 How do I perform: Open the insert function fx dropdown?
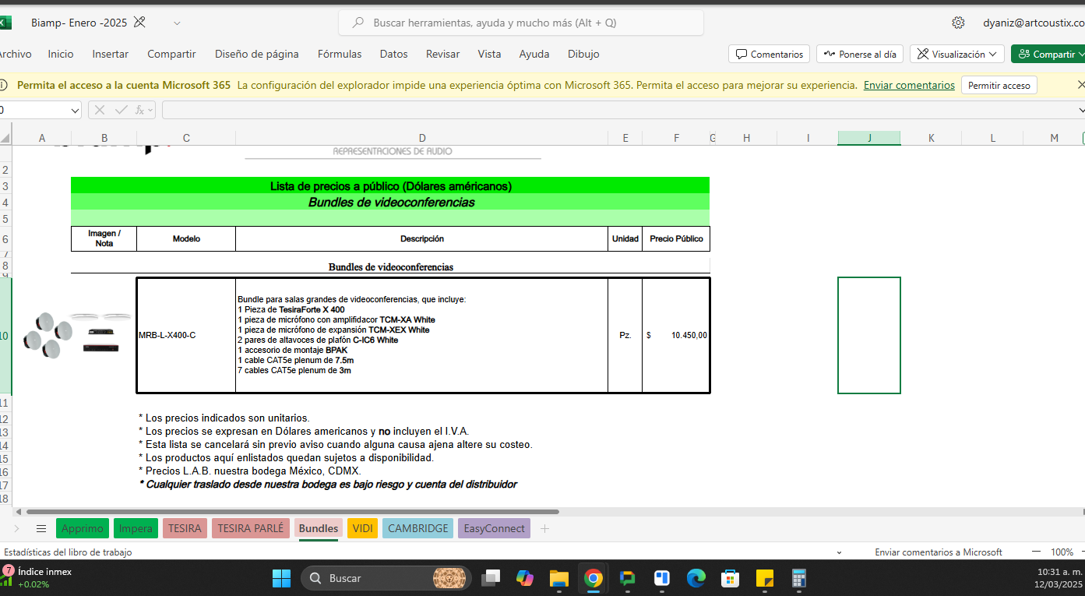tap(144, 110)
